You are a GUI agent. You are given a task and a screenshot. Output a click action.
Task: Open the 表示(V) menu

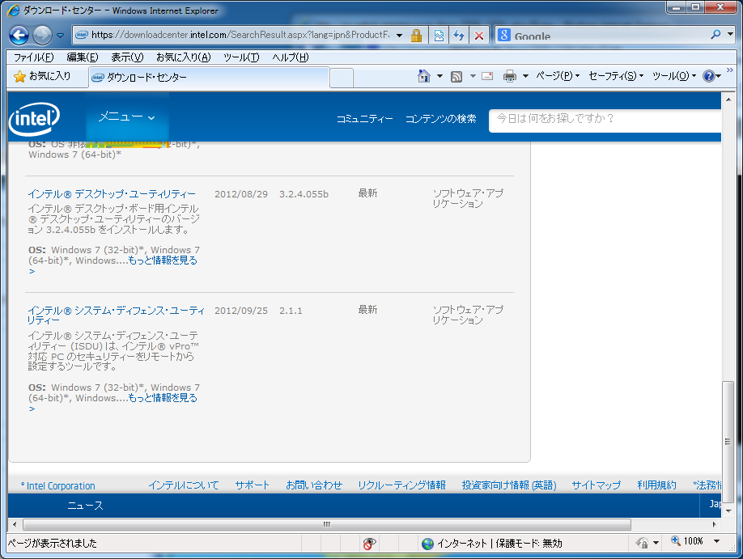point(127,57)
